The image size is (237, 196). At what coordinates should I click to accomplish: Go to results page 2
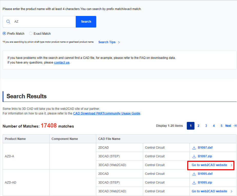click(198, 126)
